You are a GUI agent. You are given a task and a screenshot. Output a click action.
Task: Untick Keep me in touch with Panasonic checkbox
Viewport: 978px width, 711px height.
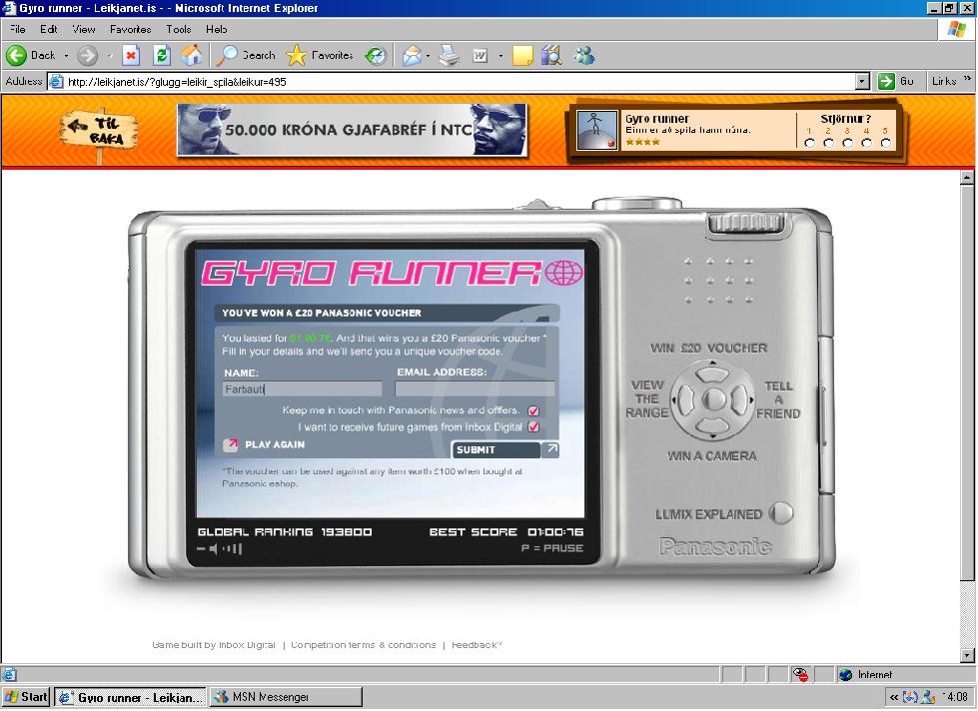(x=533, y=411)
